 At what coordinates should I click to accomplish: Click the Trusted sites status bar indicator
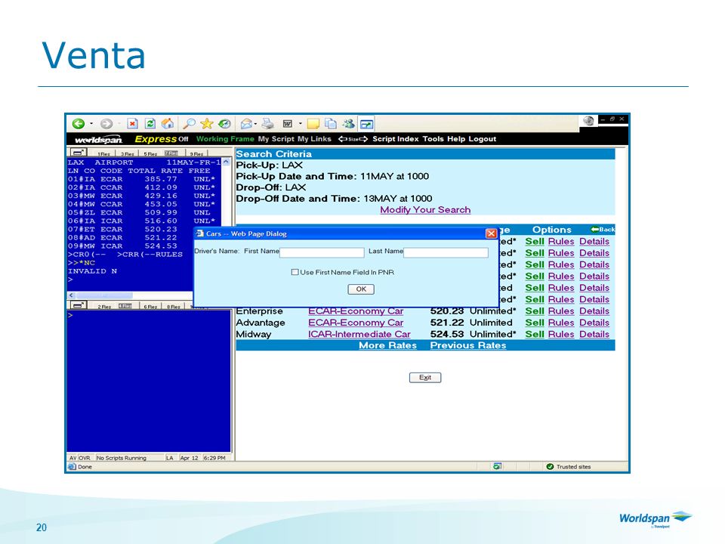tap(569, 467)
